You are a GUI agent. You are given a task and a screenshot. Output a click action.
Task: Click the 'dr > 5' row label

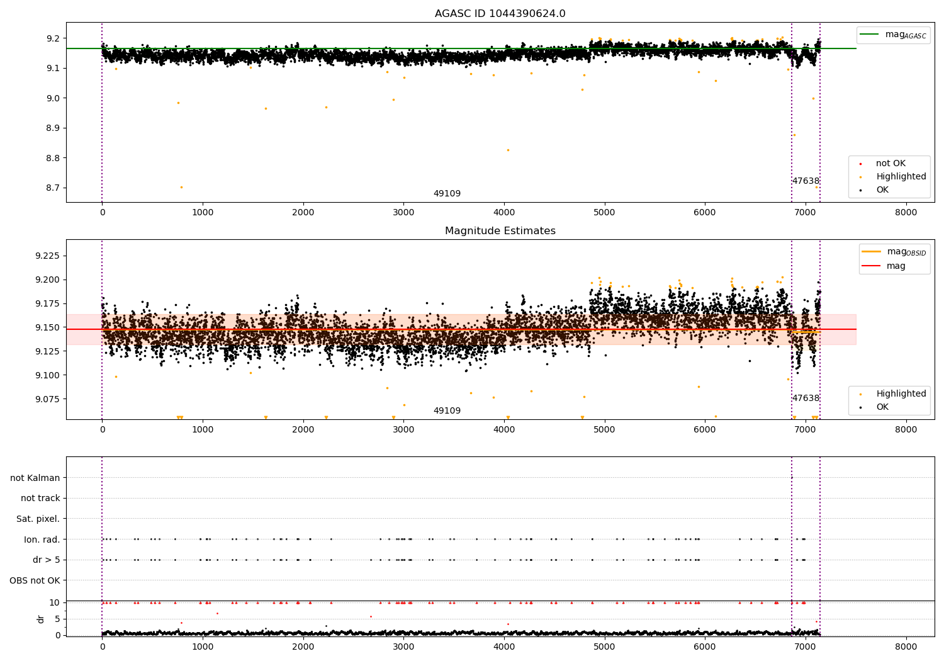(47, 560)
